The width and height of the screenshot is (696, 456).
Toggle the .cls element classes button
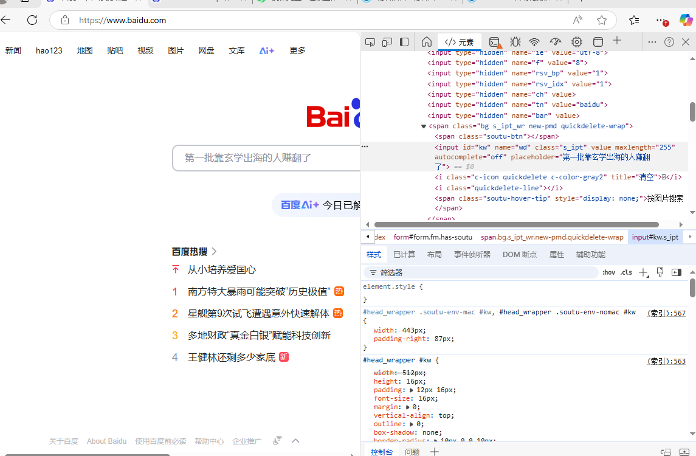tap(626, 272)
